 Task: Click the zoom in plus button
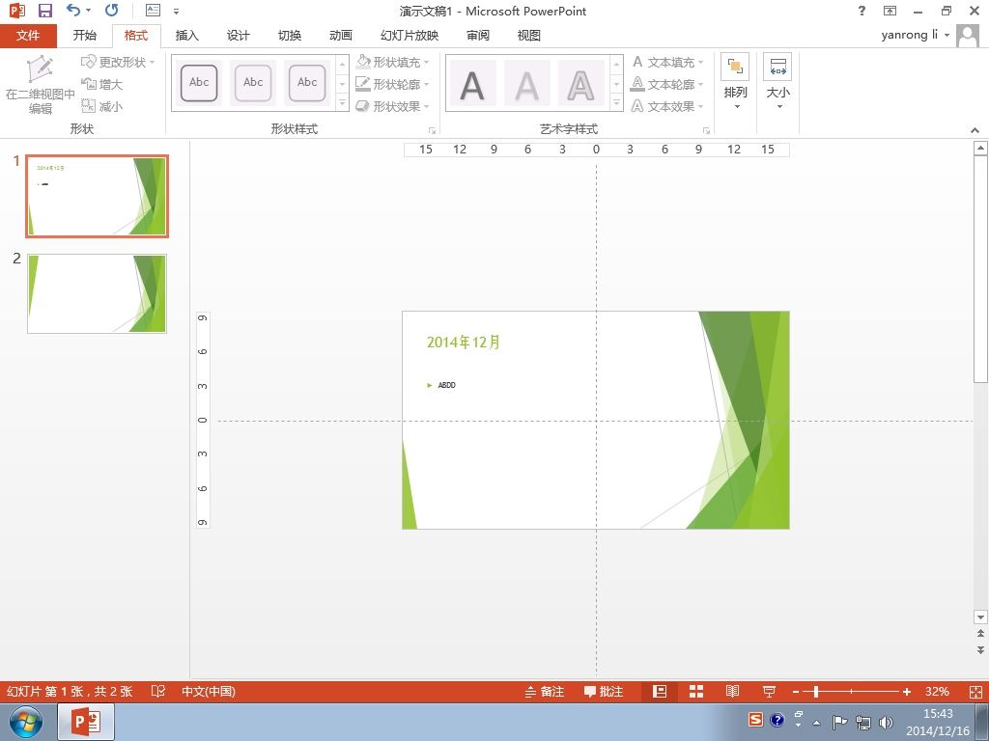pyautogui.click(x=906, y=692)
